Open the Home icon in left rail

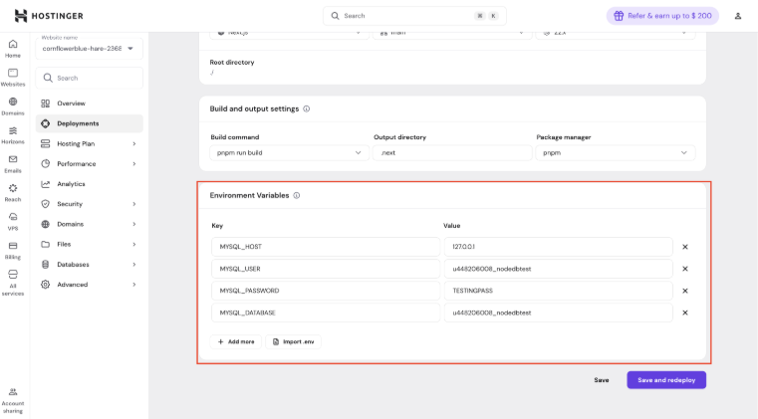pyautogui.click(x=13, y=48)
